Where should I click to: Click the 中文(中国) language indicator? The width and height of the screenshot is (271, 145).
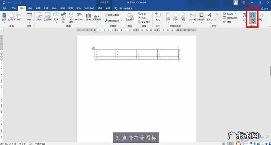point(40,144)
